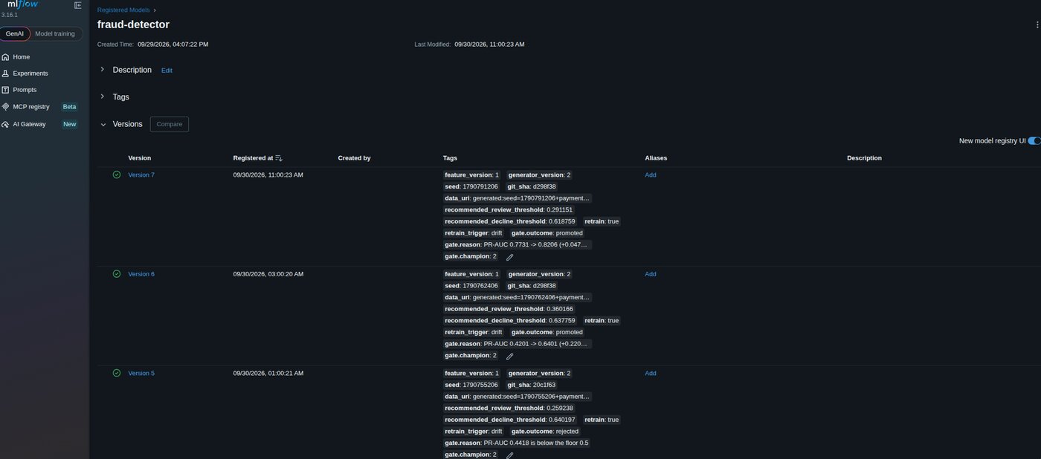Click Version 7 recommended_review_threshold: 0.291151 tag
The width and height of the screenshot is (1041, 459).
click(509, 210)
